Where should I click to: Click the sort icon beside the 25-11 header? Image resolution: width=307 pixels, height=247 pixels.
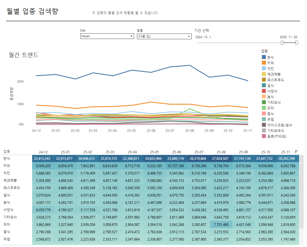296,152
